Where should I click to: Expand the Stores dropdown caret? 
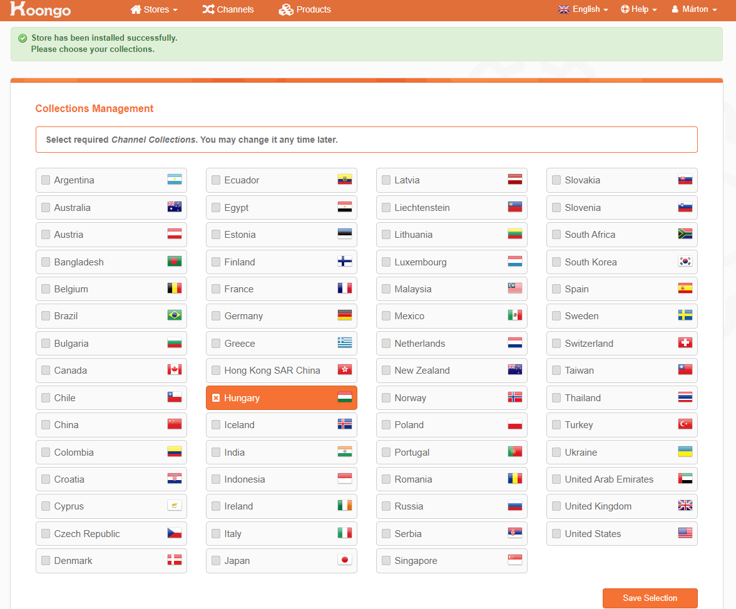(x=175, y=10)
